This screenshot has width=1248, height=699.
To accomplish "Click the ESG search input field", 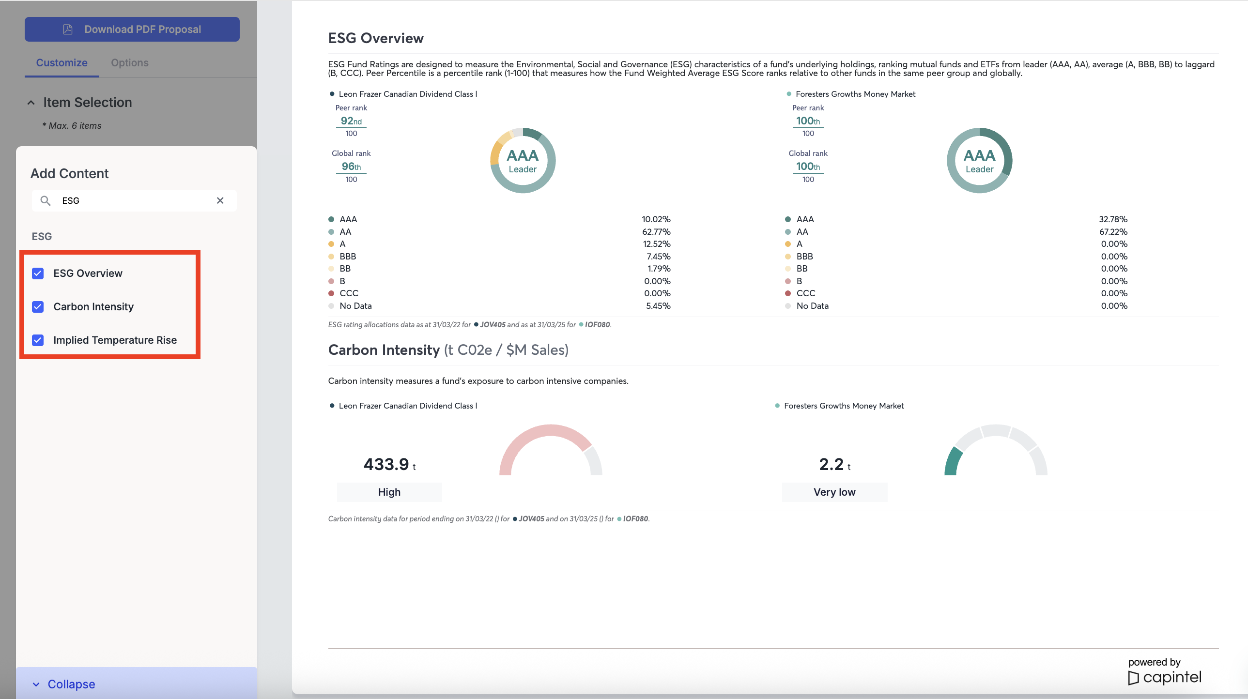I will [134, 200].
